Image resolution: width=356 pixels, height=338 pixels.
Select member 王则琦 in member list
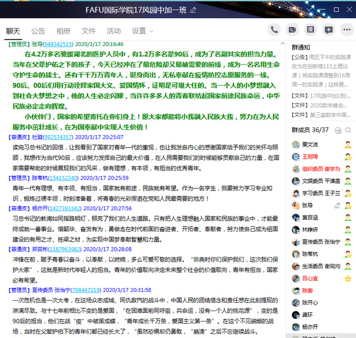[310, 157]
